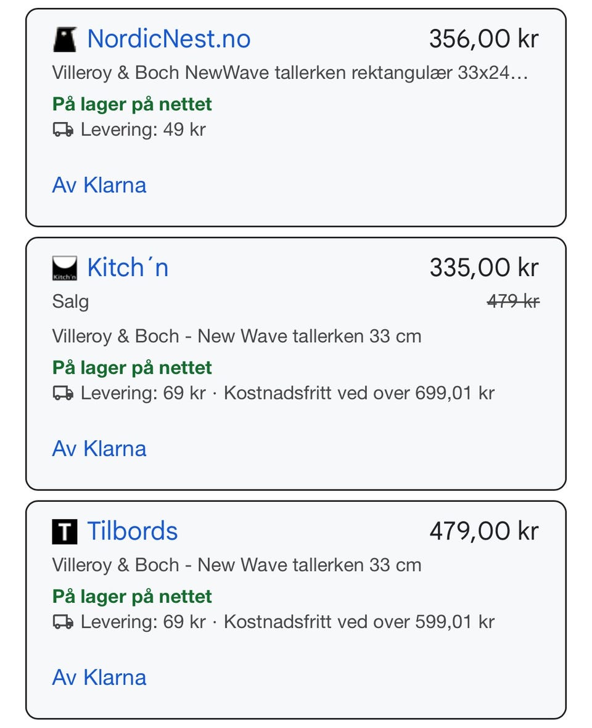The image size is (592, 728).
Task: Click the delivery truck icon for Kitch'n
Action: (x=63, y=393)
